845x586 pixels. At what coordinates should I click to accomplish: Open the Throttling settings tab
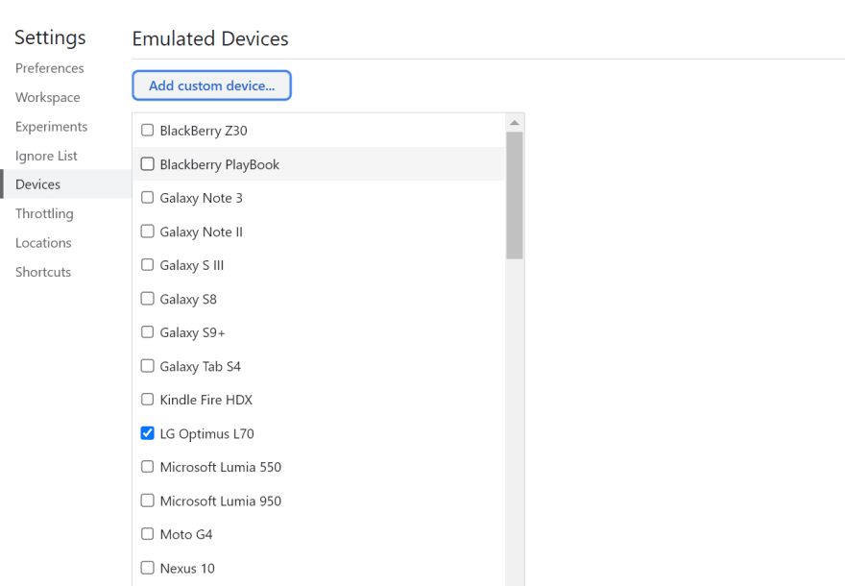[x=44, y=214]
